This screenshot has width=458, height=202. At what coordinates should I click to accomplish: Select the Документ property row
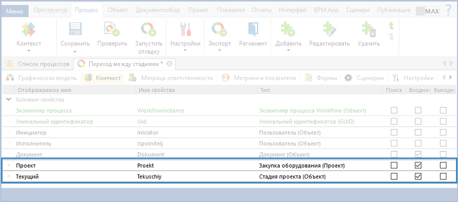coord(229,155)
